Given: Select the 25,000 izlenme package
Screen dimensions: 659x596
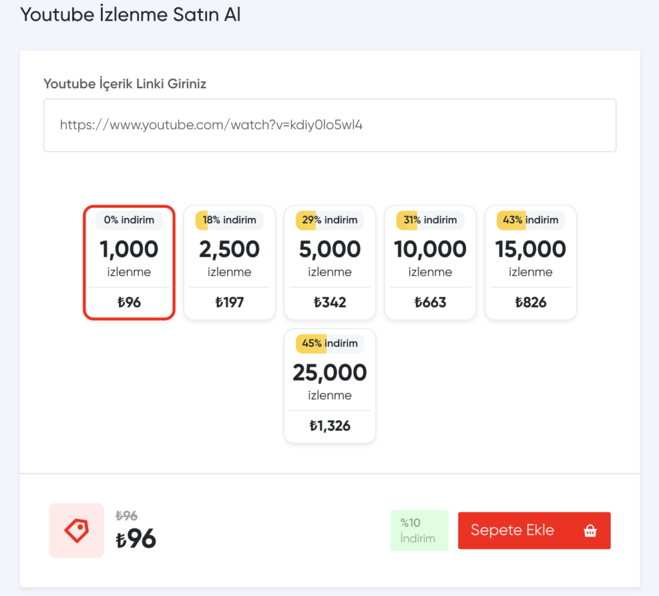Looking at the screenshot, I should (x=329, y=381).
